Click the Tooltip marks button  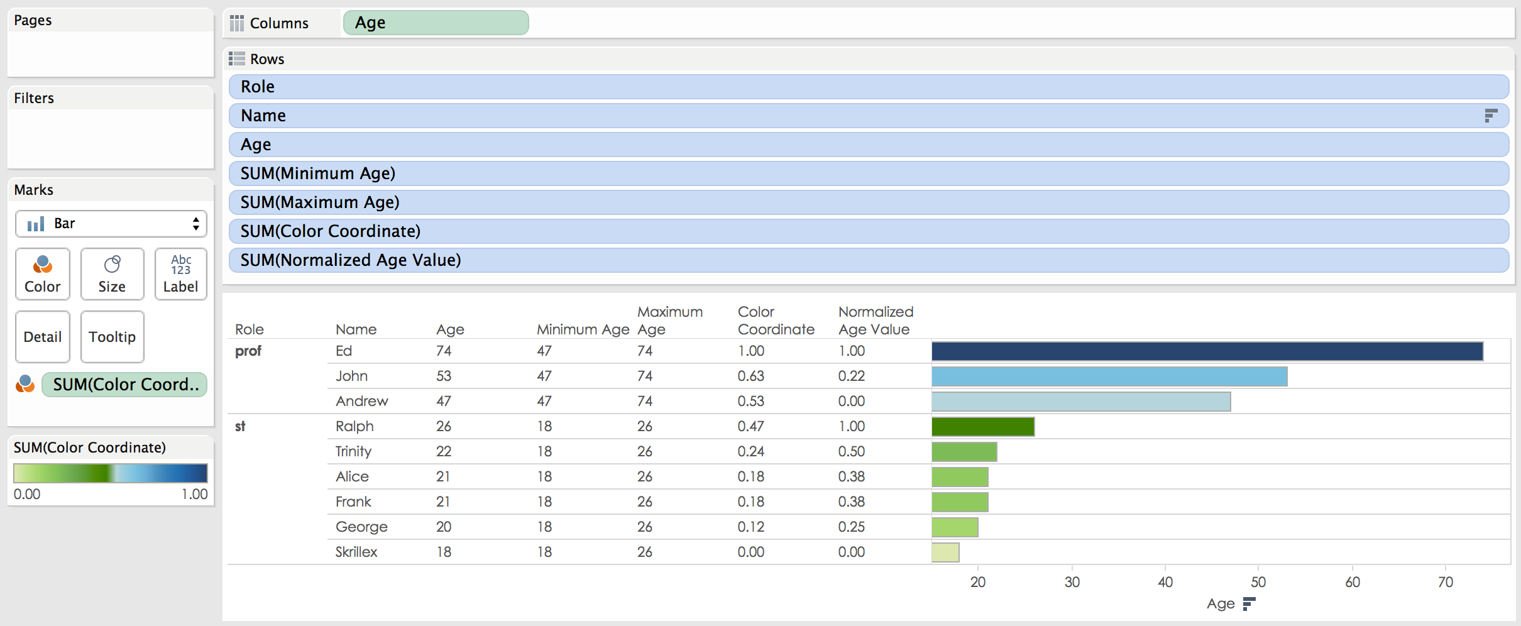[x=113, y=337]
